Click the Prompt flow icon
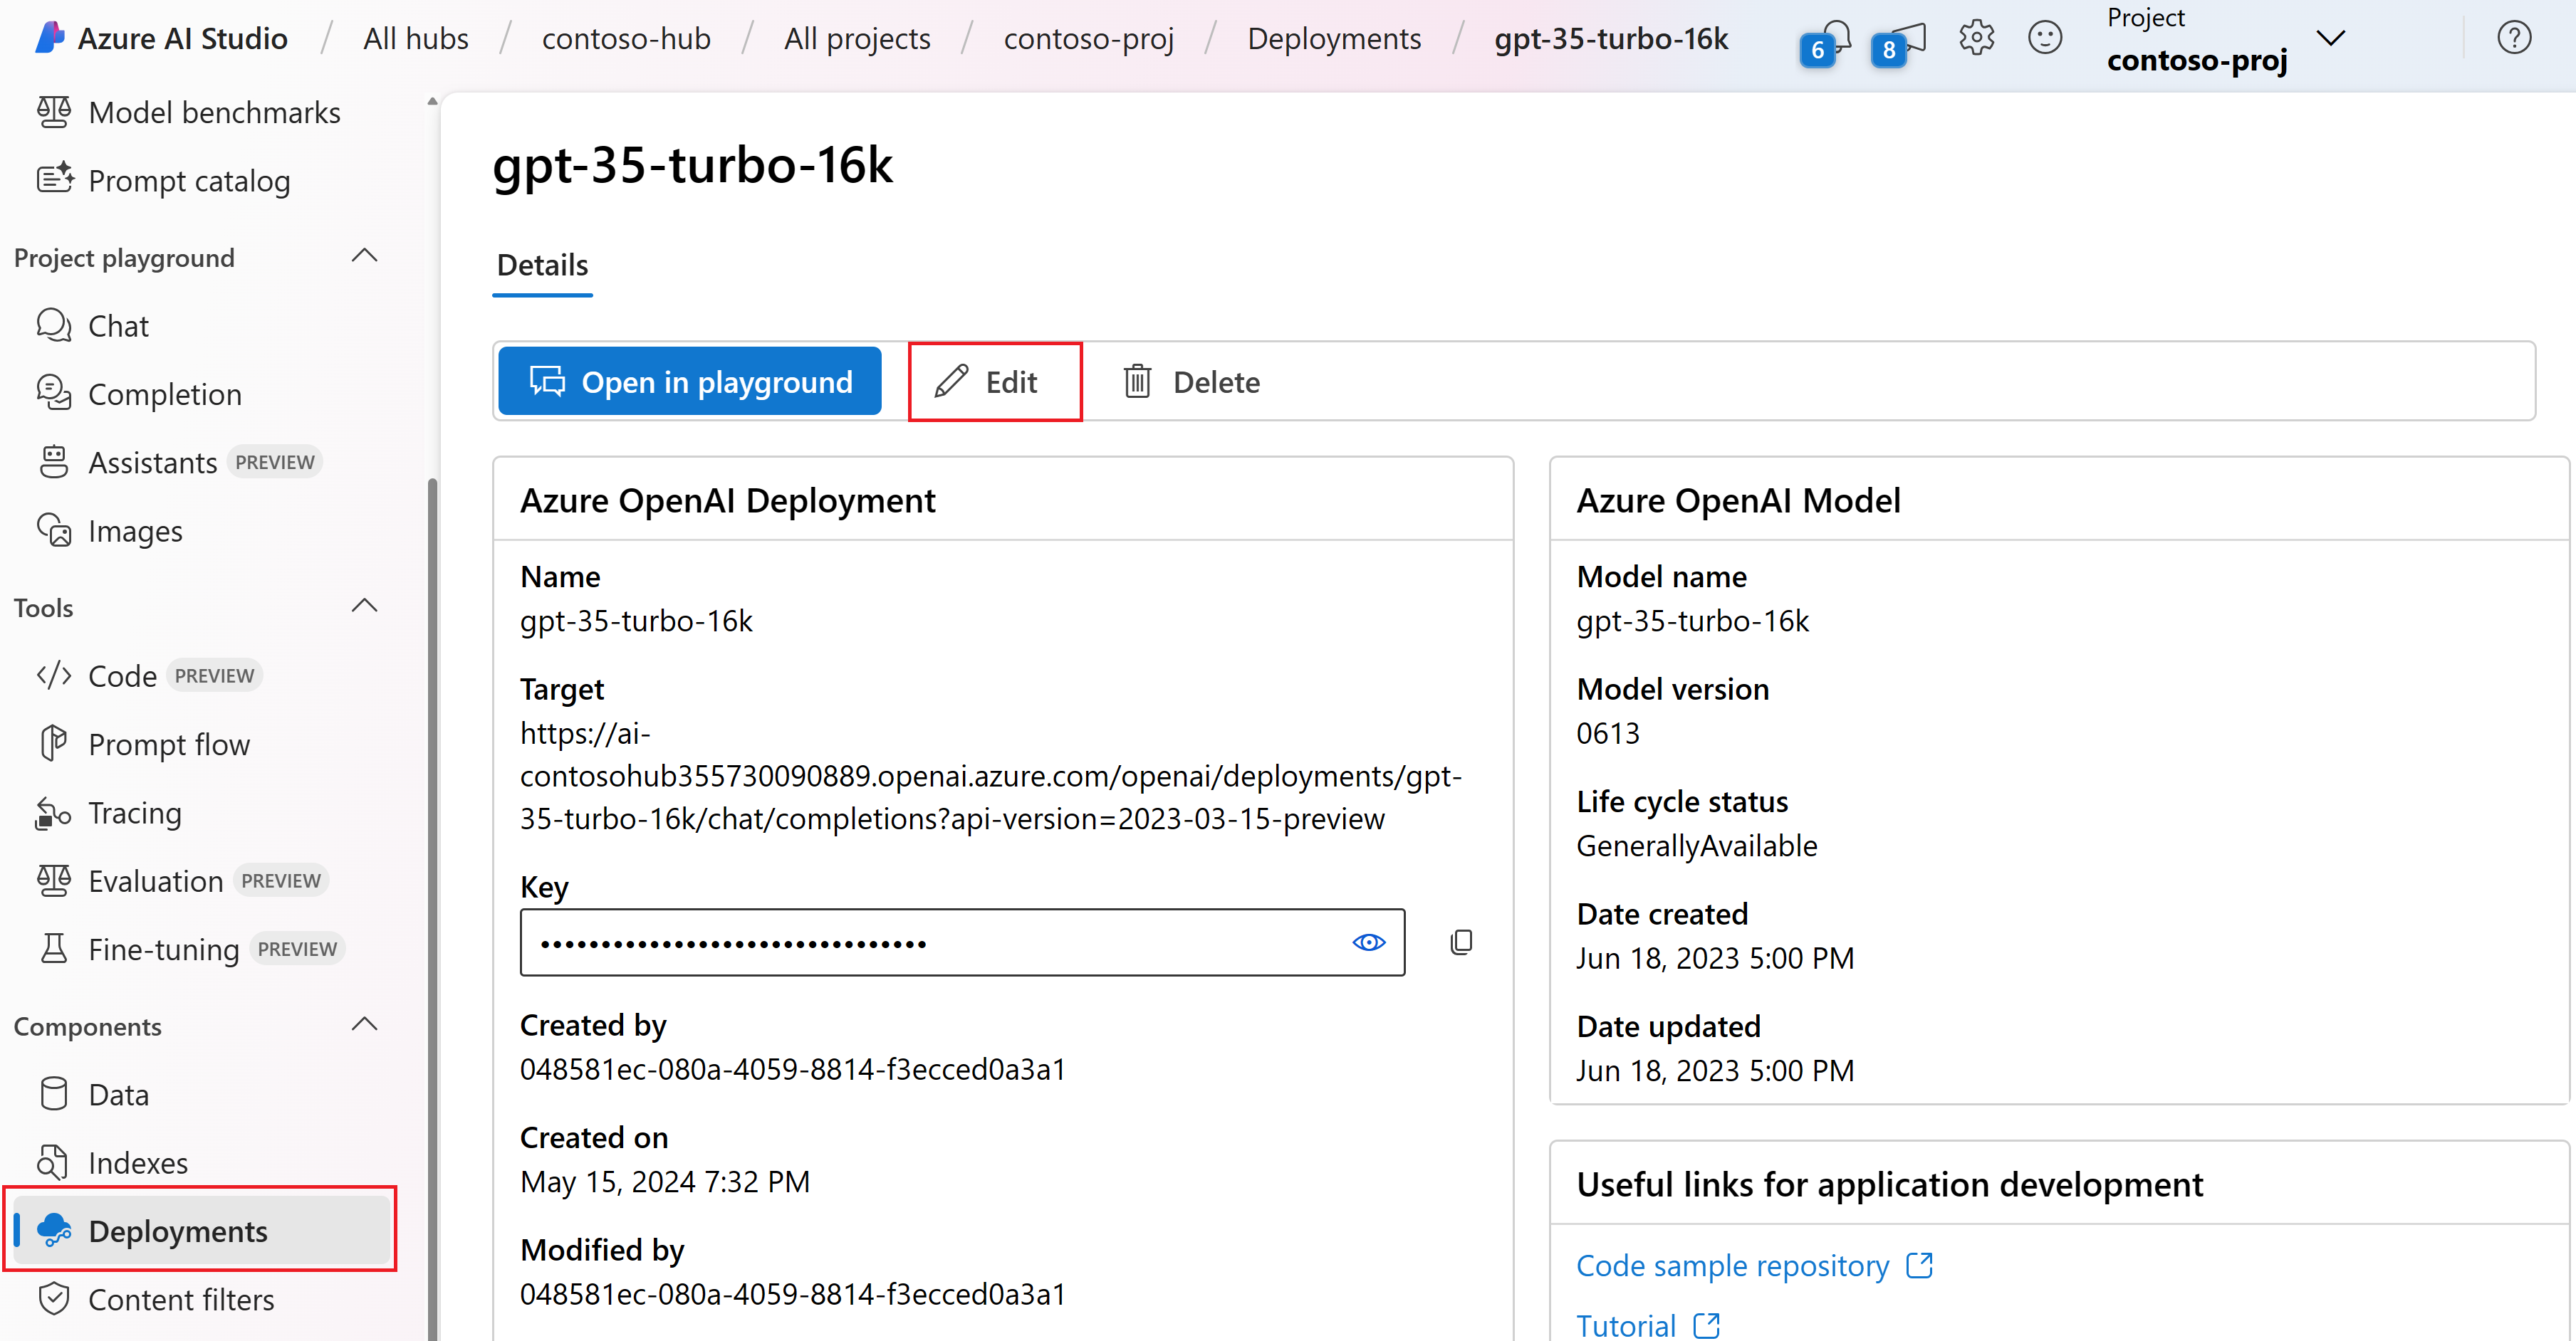2576x1341 pixels. tap(54, 743)
